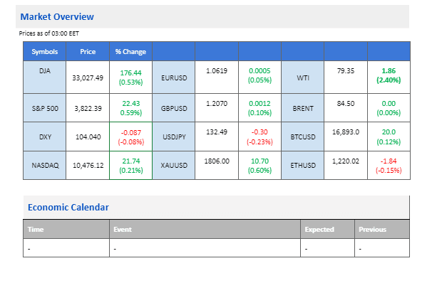Click WTI change 1.86 (2.40%)
This screenshot has width=437, height=283.
[389, 75]
